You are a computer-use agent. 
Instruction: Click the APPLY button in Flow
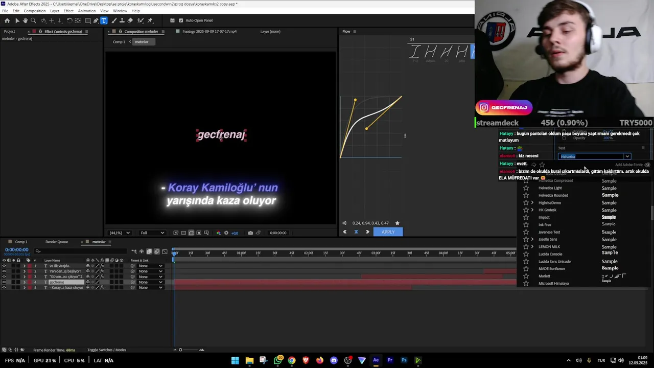tap(388, 232)
